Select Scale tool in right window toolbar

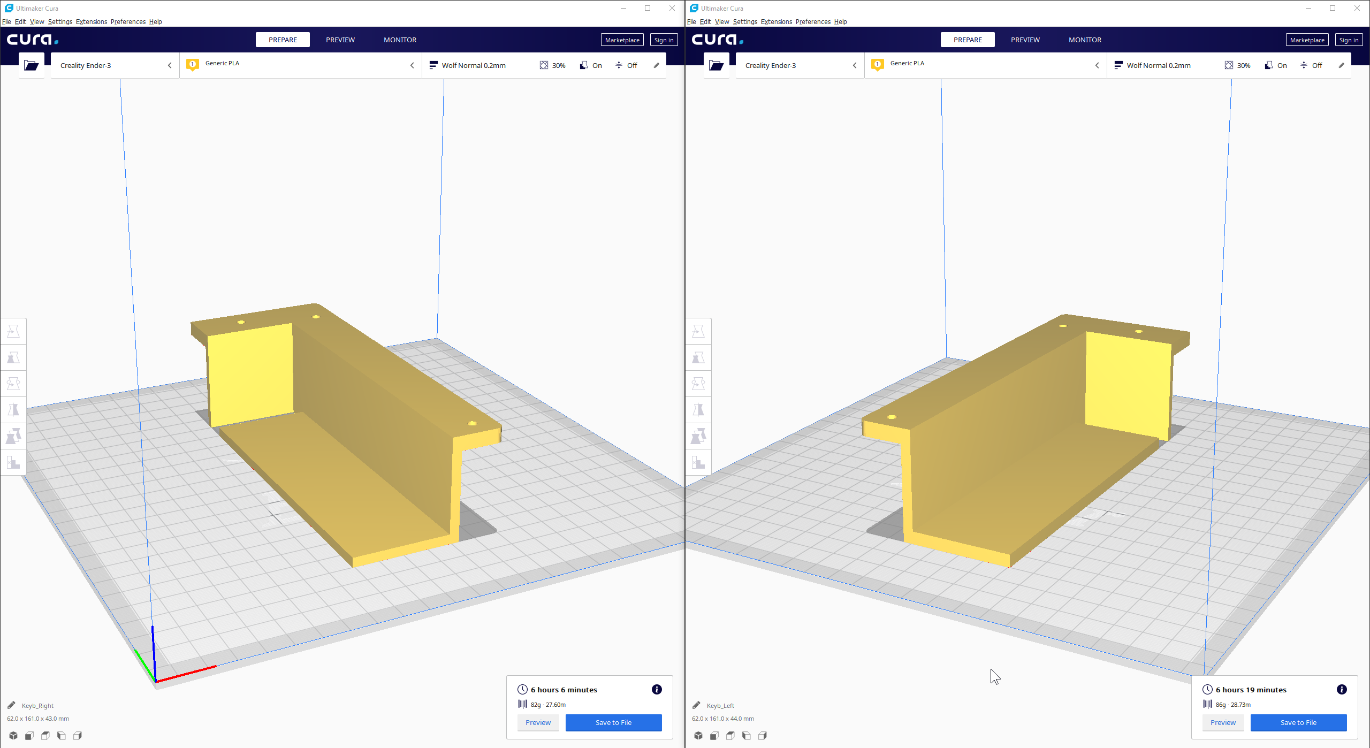[x=698, y=357]
